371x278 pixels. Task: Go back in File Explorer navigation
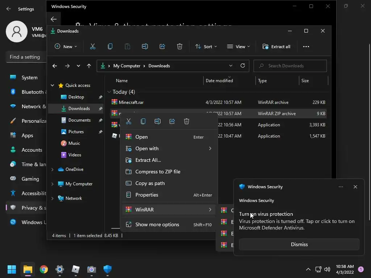[x=55, y=66]
